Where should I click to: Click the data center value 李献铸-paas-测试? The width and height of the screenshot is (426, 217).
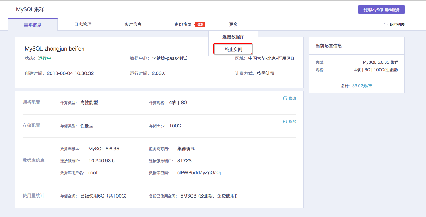point(169,58)
